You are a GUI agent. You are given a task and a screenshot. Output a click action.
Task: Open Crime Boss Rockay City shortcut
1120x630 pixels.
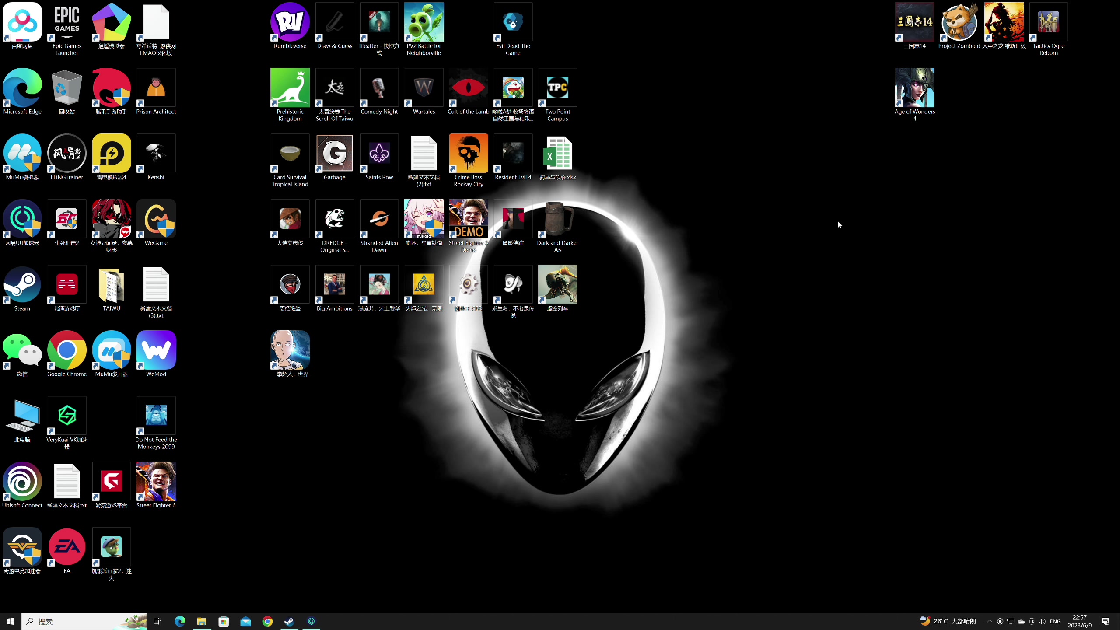click(469, 161)
